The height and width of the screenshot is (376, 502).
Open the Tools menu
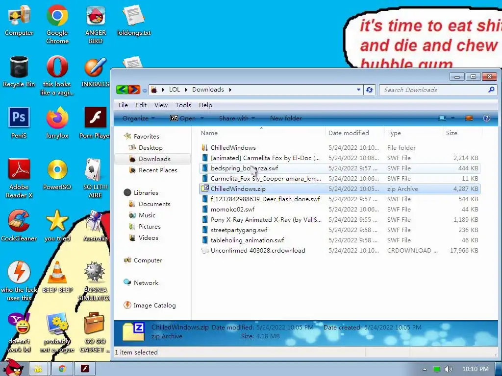[x=183, y=105]
